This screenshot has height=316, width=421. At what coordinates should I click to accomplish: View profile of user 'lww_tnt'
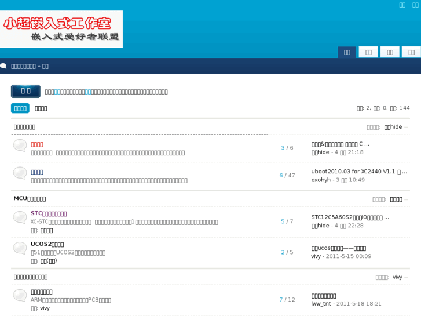(x=321, y=304)
